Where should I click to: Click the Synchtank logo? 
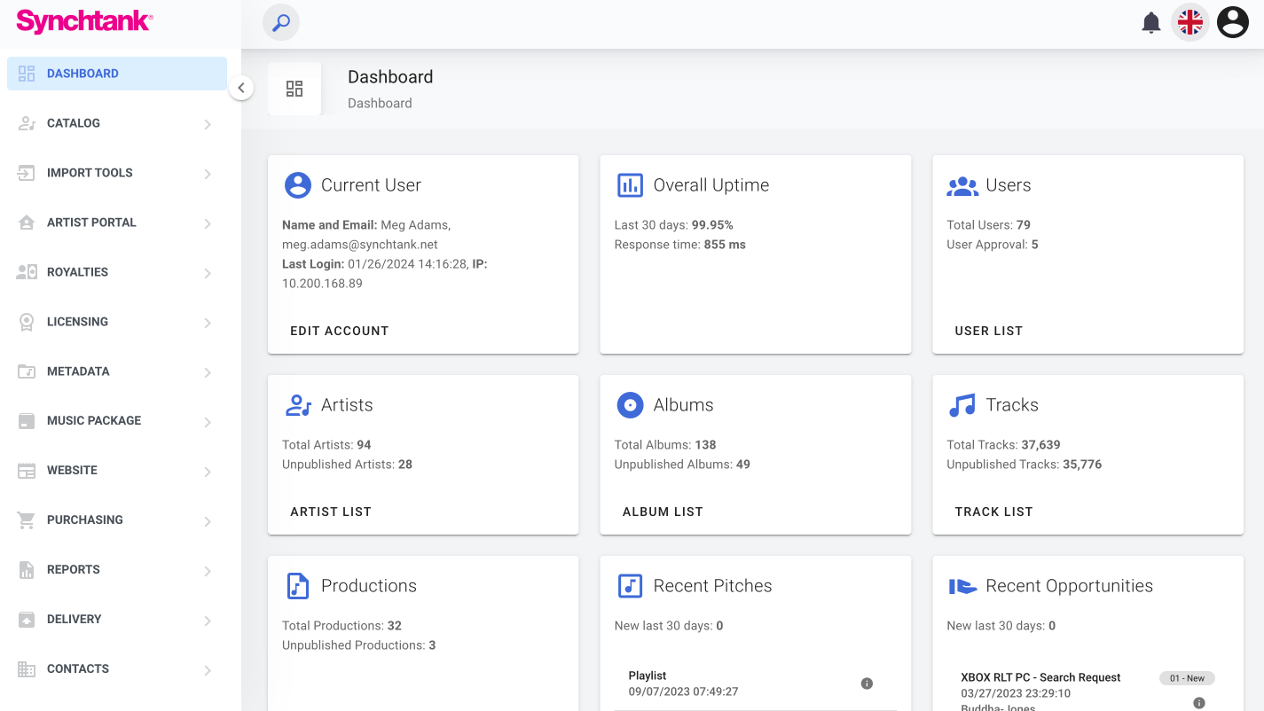click(84, 21)
